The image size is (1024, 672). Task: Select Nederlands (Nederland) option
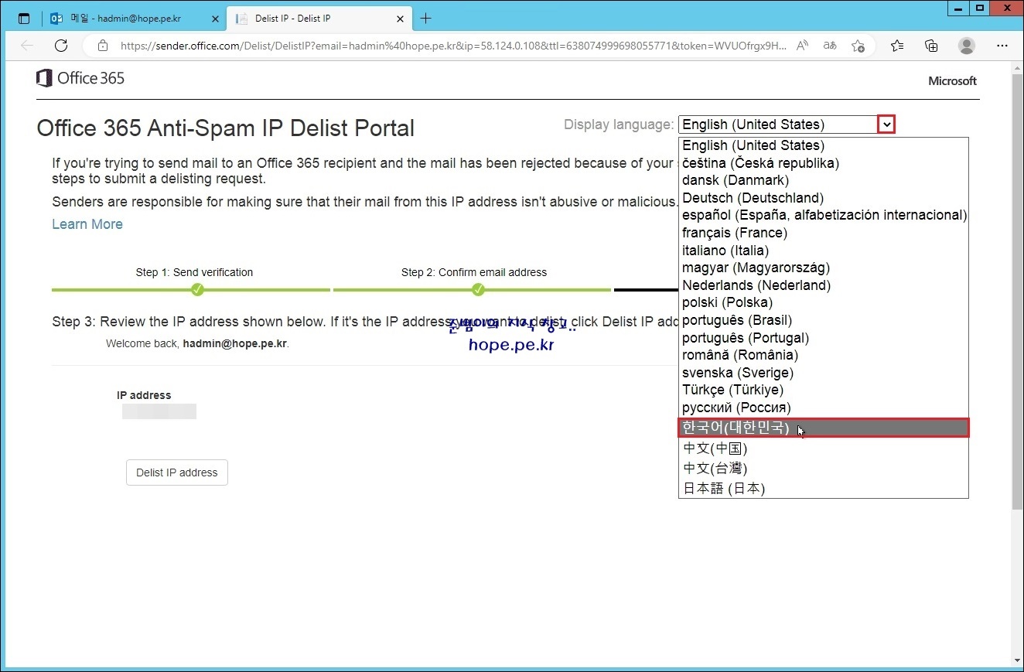824,285
